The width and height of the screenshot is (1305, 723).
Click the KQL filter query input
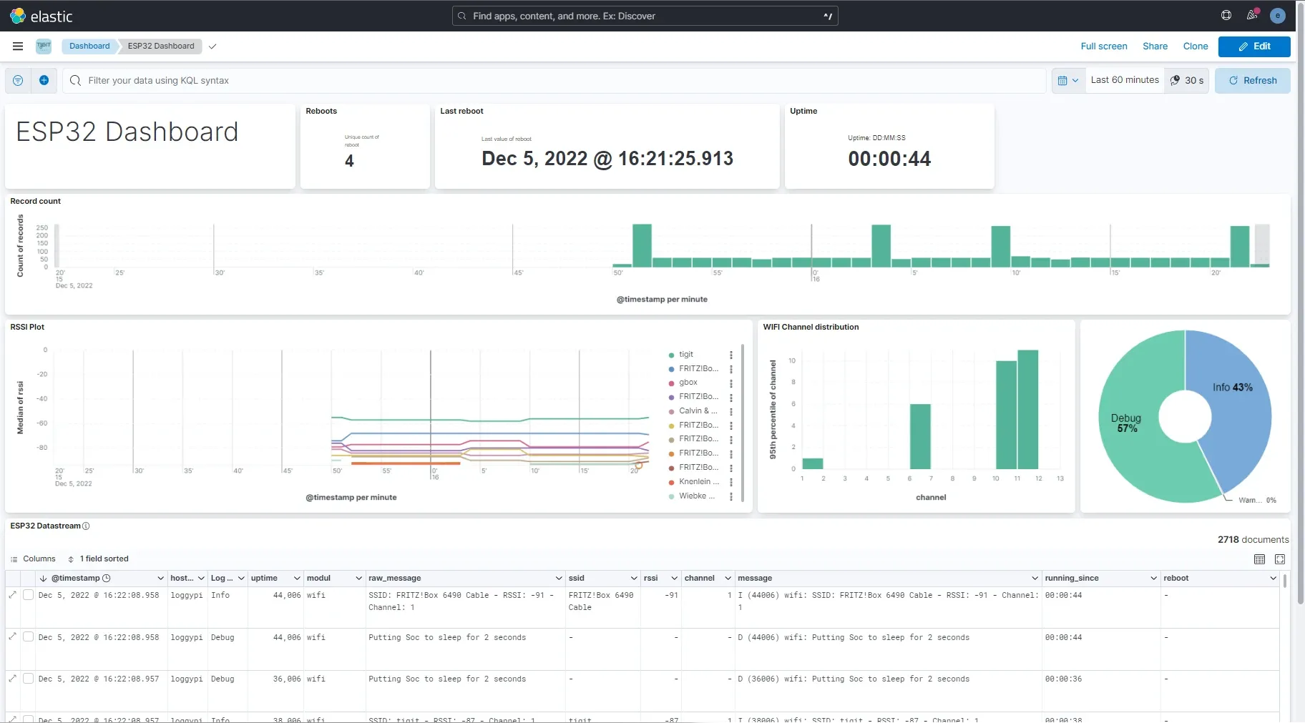554,81
